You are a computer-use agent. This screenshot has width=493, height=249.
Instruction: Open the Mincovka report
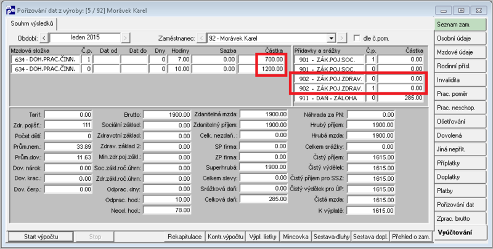[x=296, y=237]
